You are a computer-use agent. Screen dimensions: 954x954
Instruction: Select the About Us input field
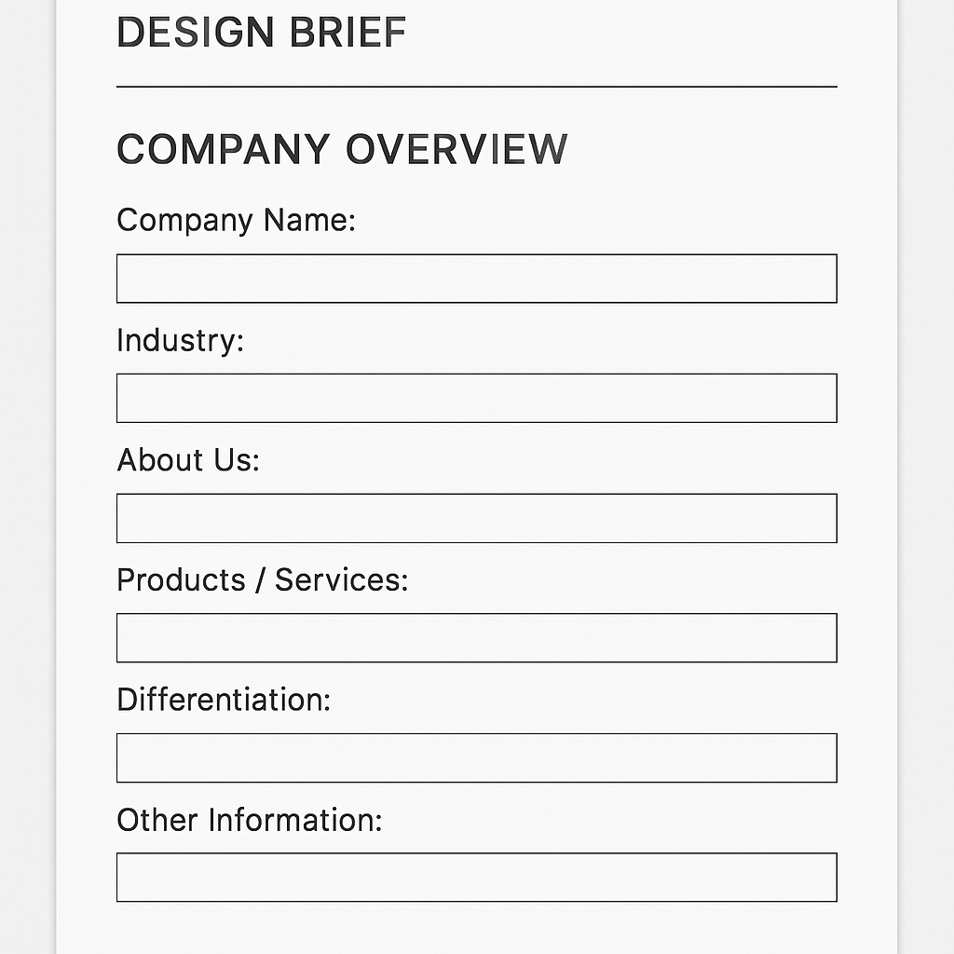[476, 518]
